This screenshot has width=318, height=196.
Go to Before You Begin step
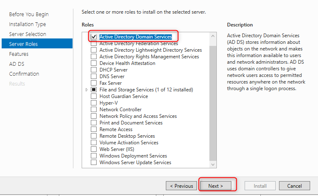(29, 14)
